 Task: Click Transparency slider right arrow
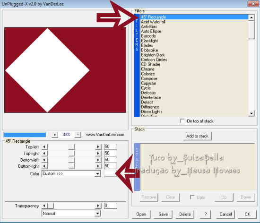pyautogui.click(x=98, y=206)
